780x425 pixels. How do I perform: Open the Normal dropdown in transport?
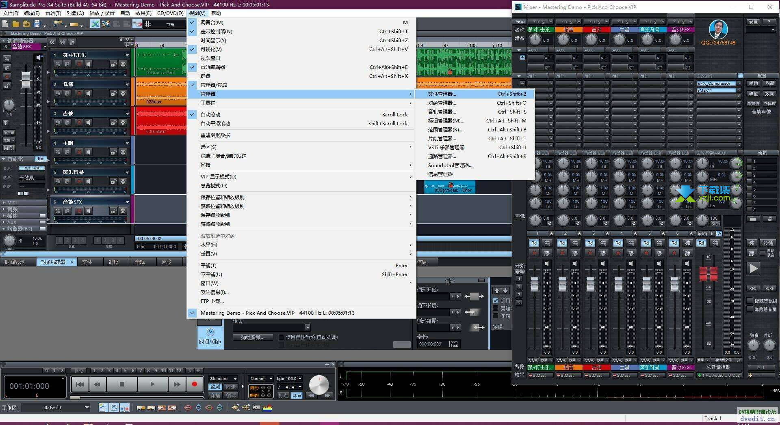261,378
